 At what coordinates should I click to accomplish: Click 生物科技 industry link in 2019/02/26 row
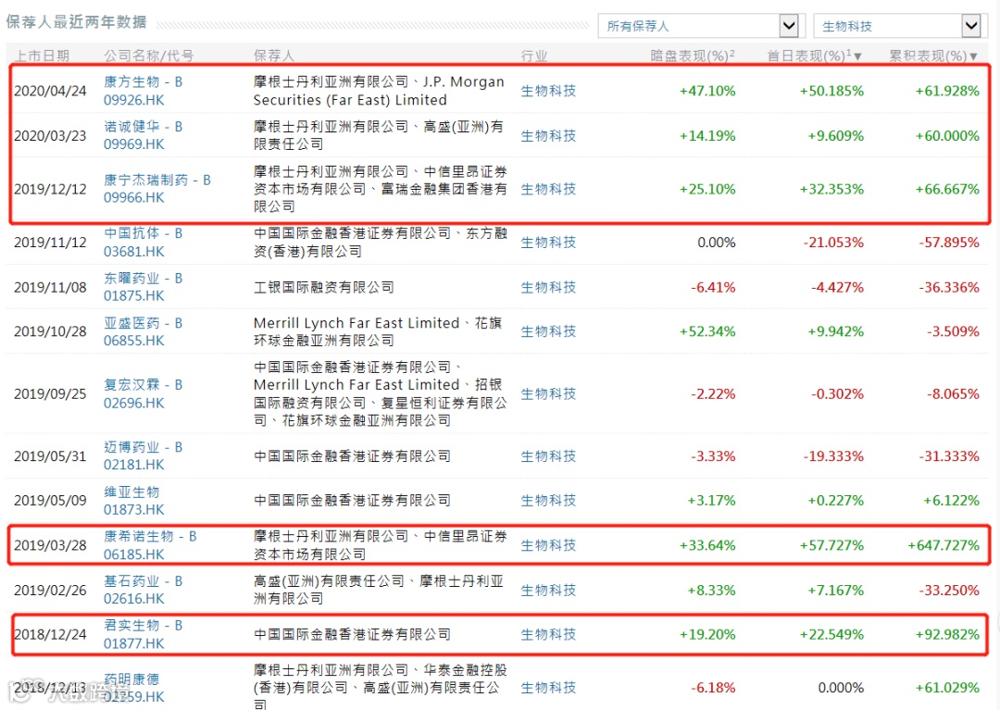pyautogui.click(x=548, y=590)
